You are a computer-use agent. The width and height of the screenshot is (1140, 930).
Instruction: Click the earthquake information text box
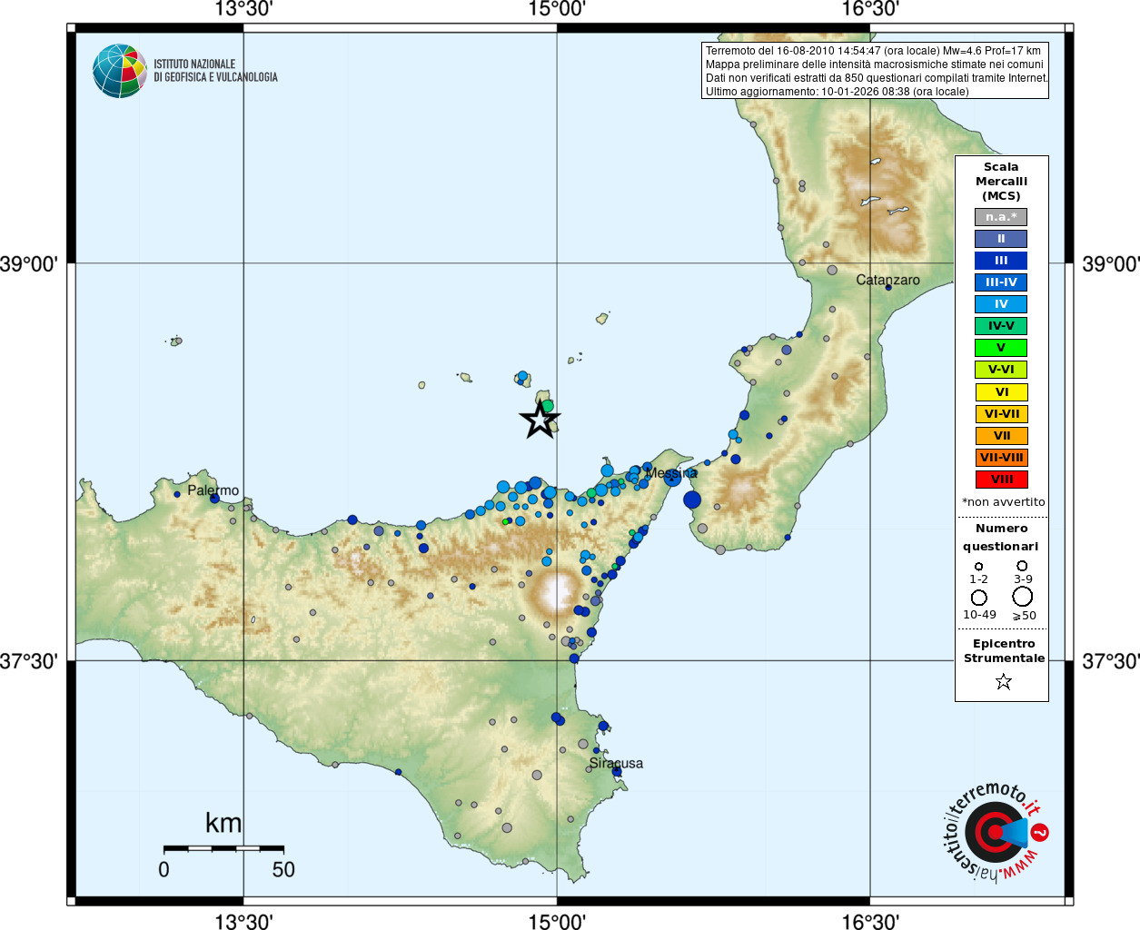875,71
